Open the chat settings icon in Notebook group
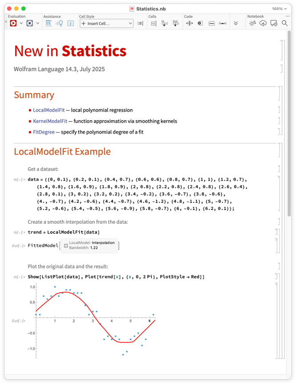This screenshot has width=296, height=384. [x=274, y=23]
